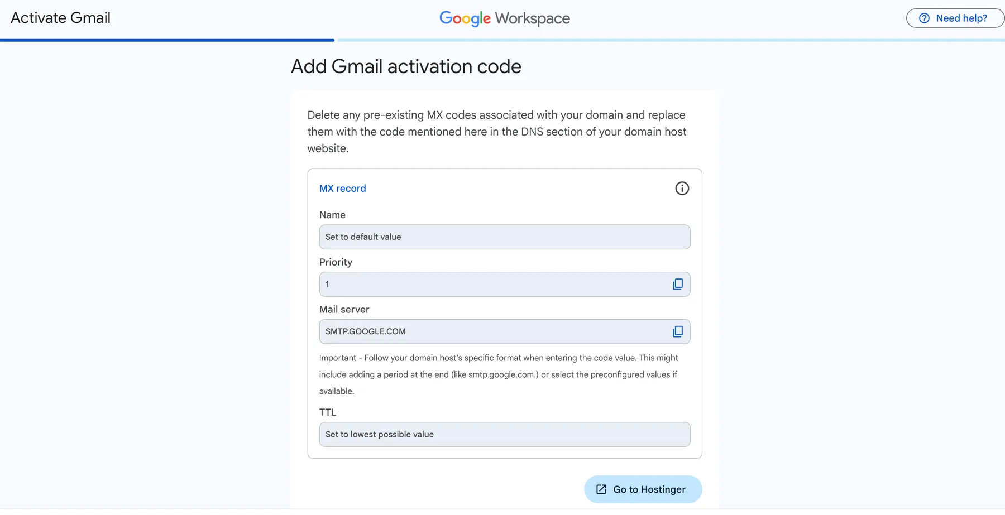Click the paragraph about deleting pre-existing MX codes
The image size is (1005, 515).
[497, 132]
